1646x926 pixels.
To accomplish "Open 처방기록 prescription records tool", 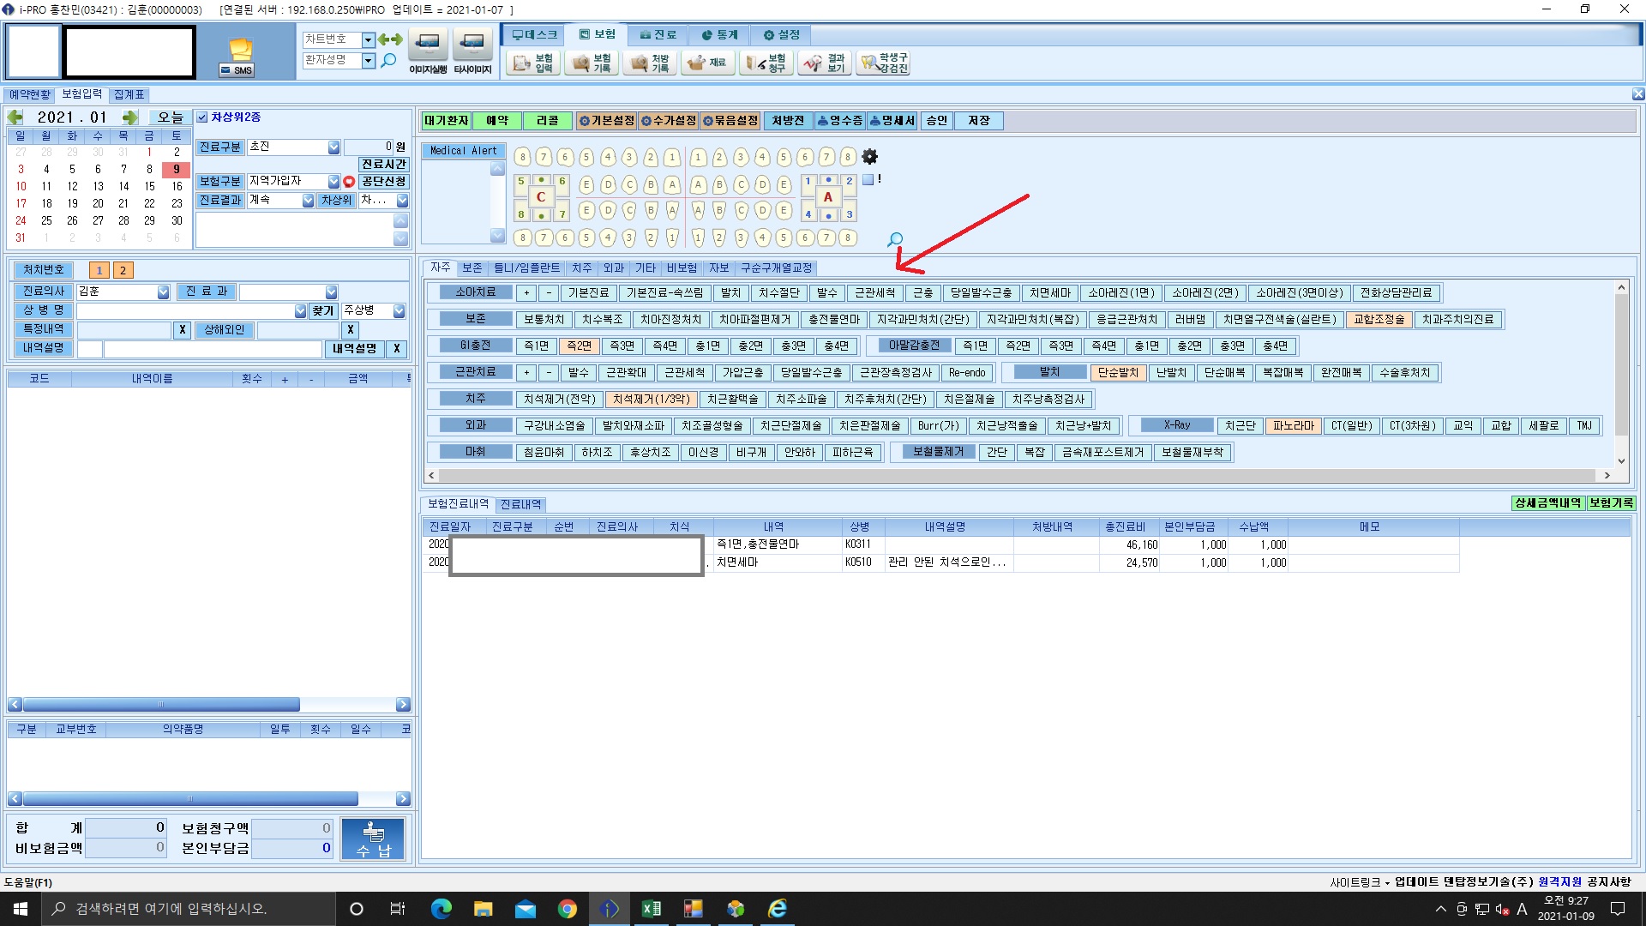I will [650, 63].
